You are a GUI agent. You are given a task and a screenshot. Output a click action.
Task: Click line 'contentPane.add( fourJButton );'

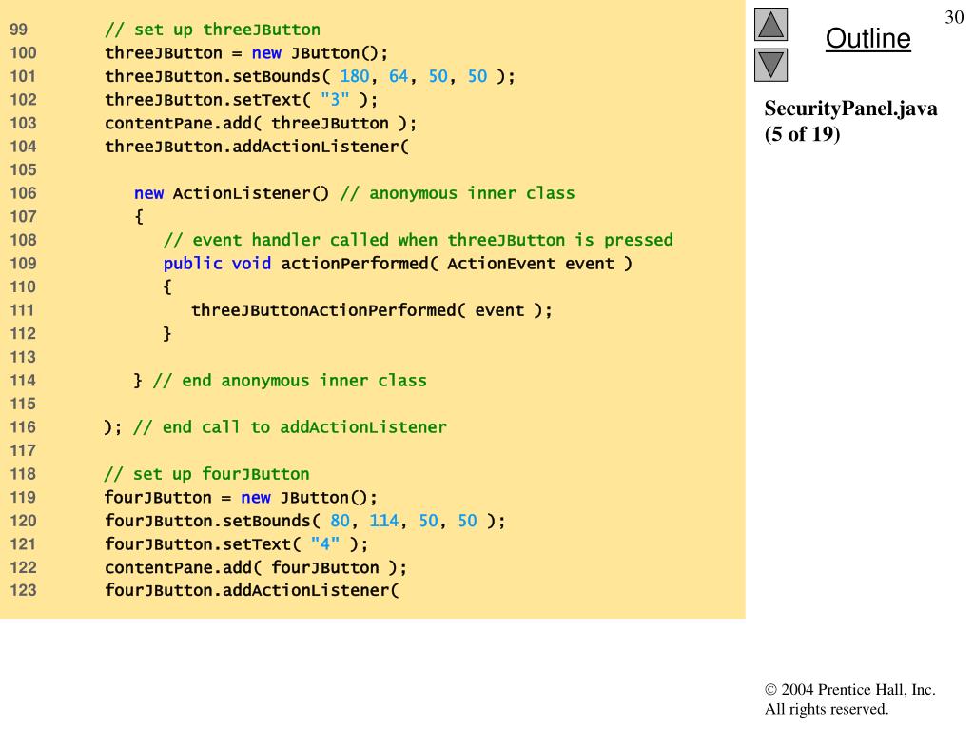[x=255, y=568]
